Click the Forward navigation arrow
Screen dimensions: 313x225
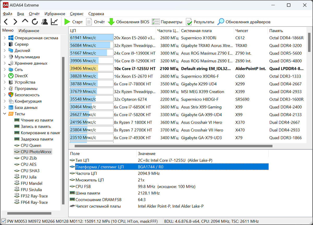click(15, 22)
